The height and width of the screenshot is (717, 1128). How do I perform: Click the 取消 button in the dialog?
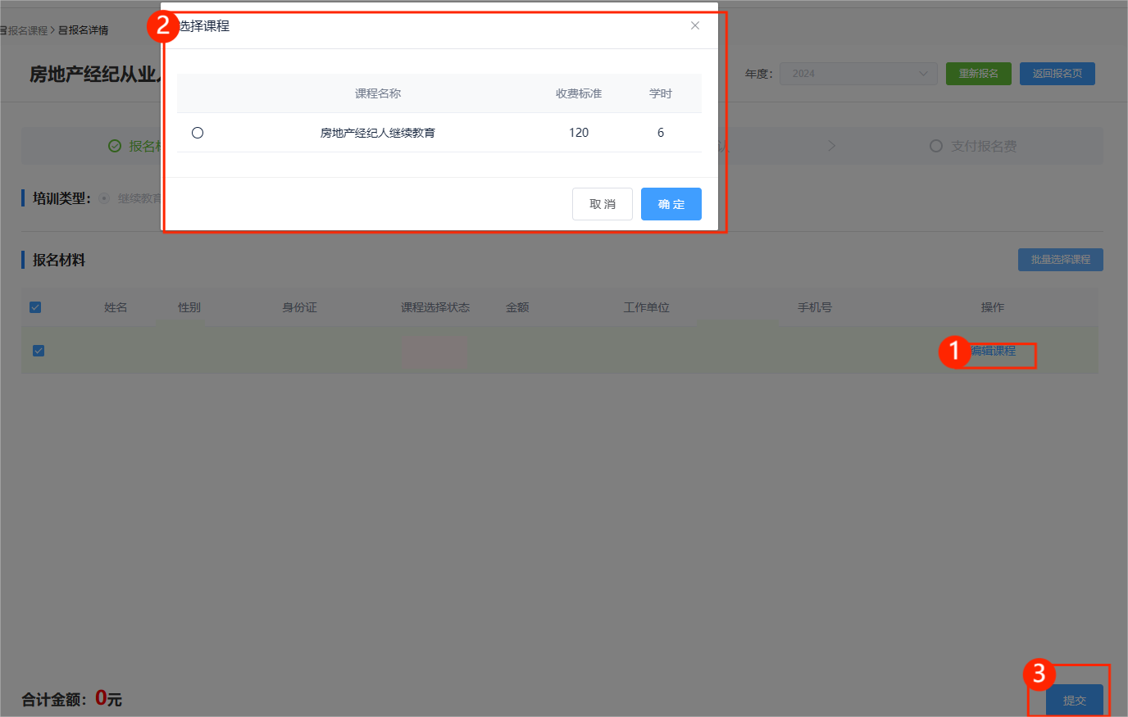coord(602,204)
